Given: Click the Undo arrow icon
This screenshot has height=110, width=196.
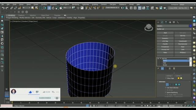Looking at the screenshot, I should pos(3,8).
